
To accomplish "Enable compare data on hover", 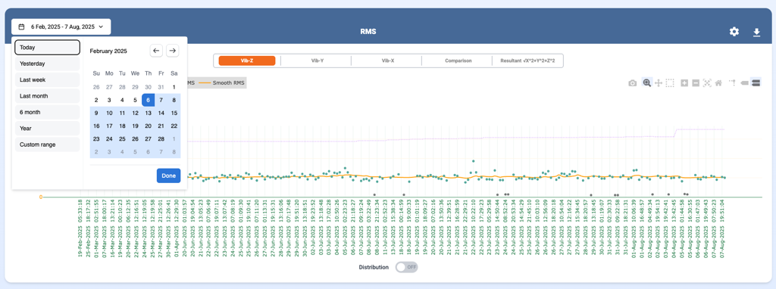I will click(x=756, y=83).
